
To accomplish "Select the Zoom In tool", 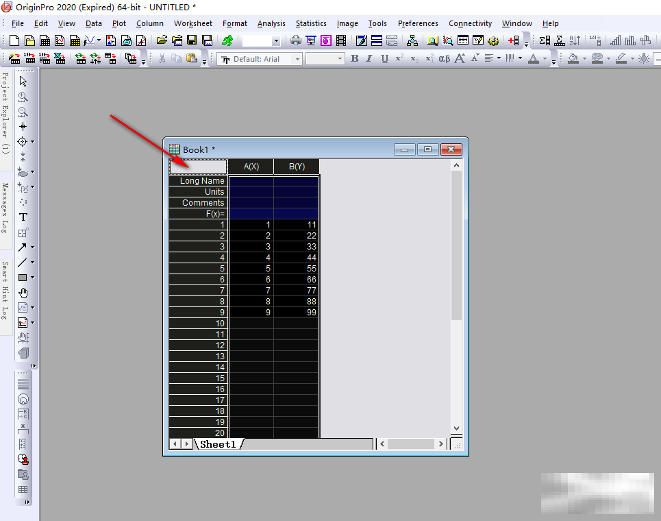I will pos(23,97).
